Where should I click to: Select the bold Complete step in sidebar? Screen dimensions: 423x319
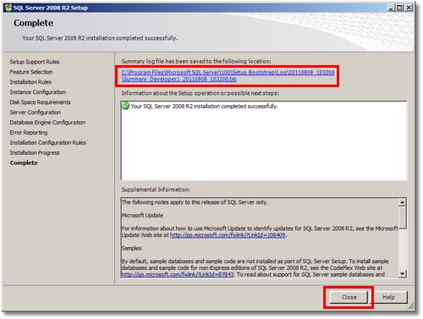tap(24, 162)
